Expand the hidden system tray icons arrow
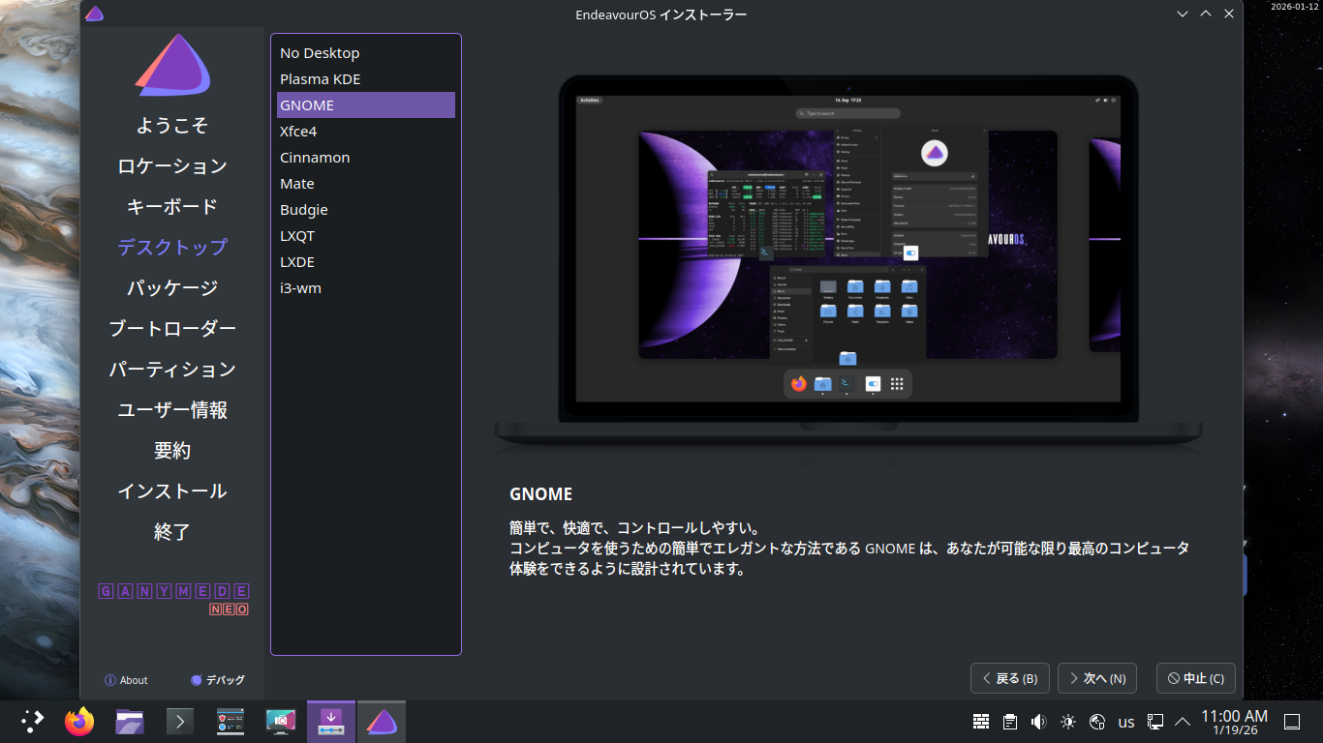This screenshot has width=1323, height=743. [1183, 722]
